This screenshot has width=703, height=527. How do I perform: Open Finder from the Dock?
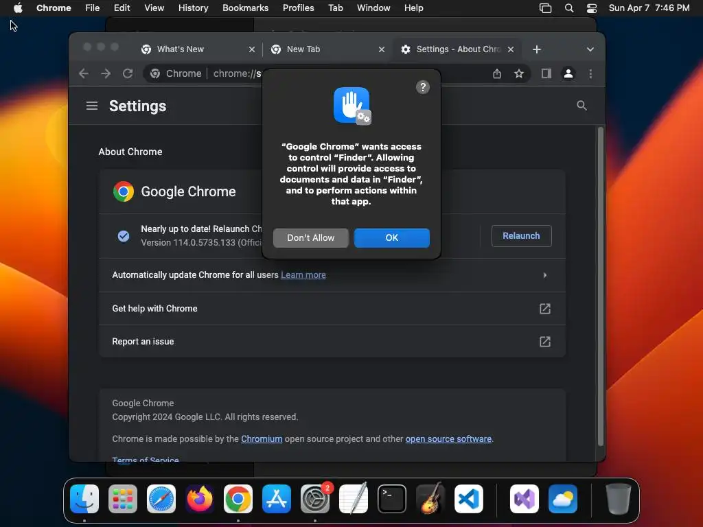84,499
